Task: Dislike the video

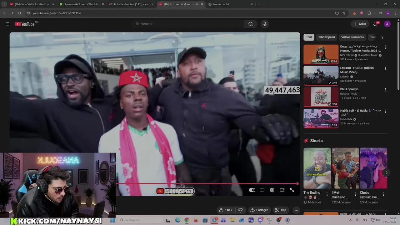Action: [241, 210]
